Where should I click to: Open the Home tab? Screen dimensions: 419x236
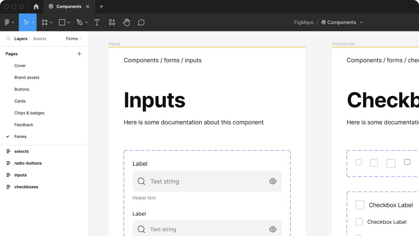pyautogui.click(x=35, y=6)
